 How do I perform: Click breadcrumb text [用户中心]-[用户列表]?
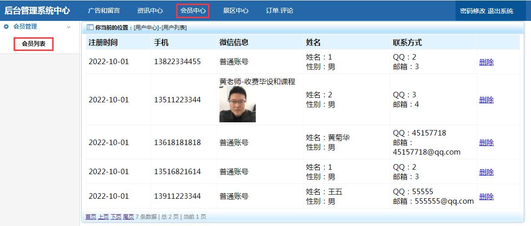(x=160, y=28)
